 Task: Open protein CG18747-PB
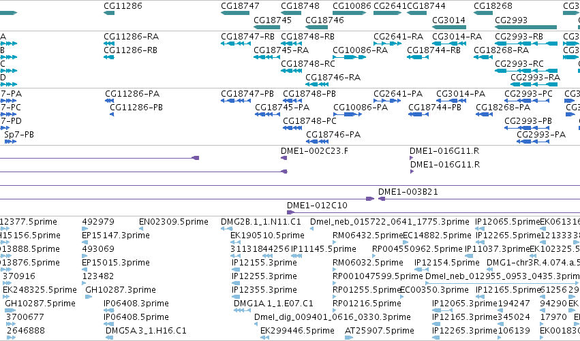point(247,94)
